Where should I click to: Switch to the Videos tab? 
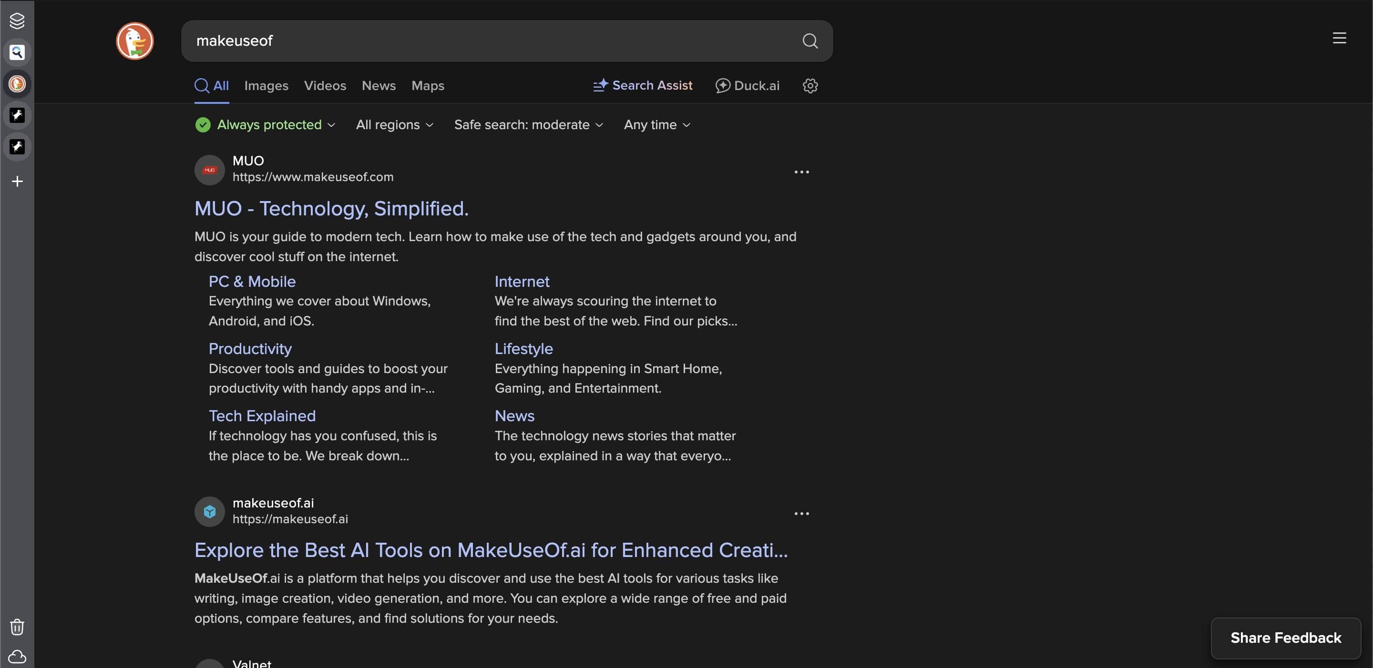pyautogui.click(x=325, y=86)
